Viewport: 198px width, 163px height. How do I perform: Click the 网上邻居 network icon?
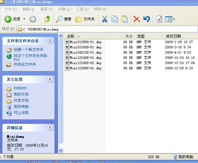[9, 113]
